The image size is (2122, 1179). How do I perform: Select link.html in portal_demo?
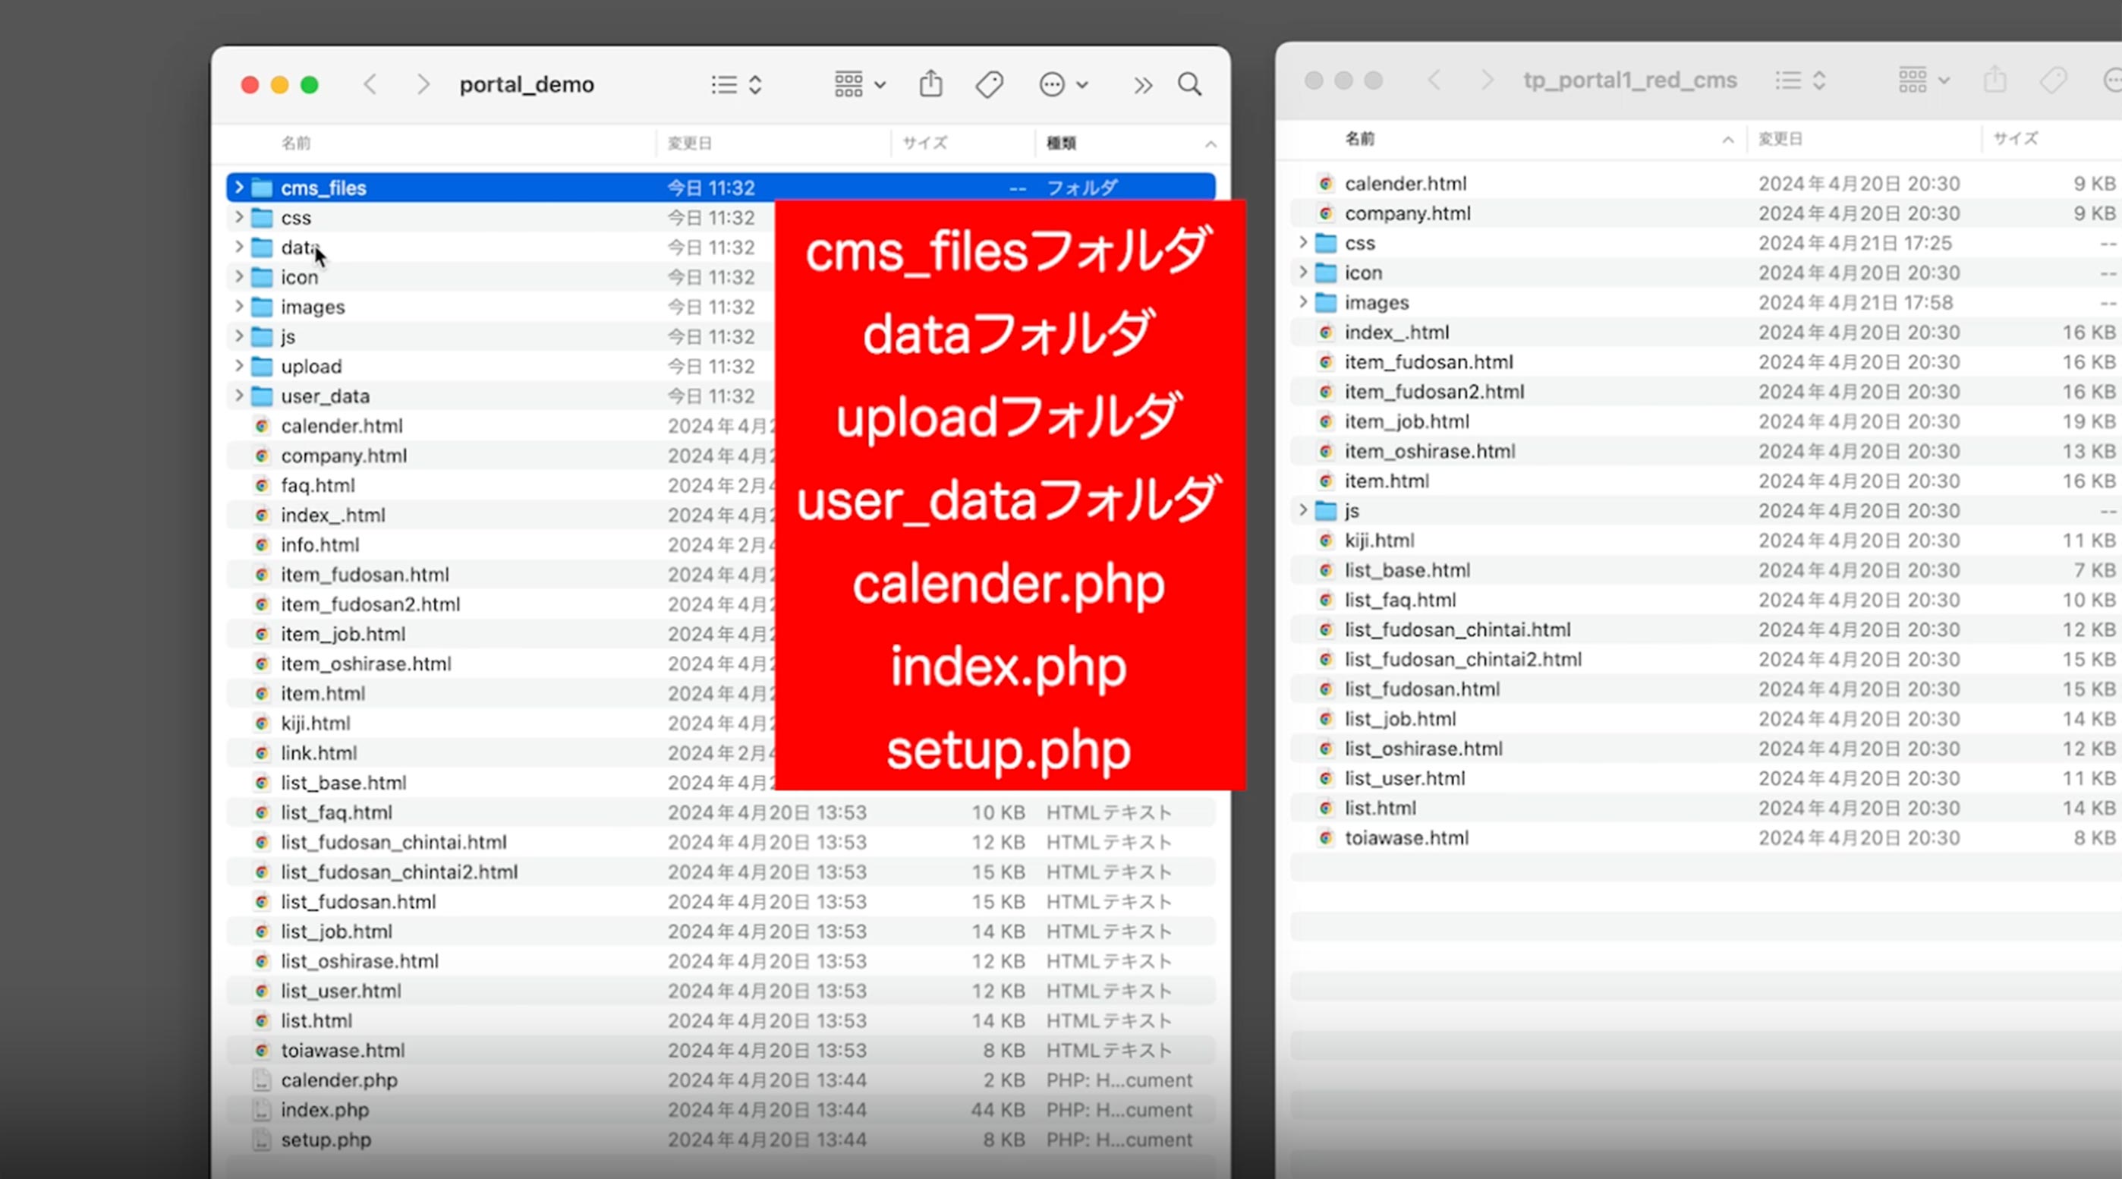pyautogui.click(x=319, y=753)
